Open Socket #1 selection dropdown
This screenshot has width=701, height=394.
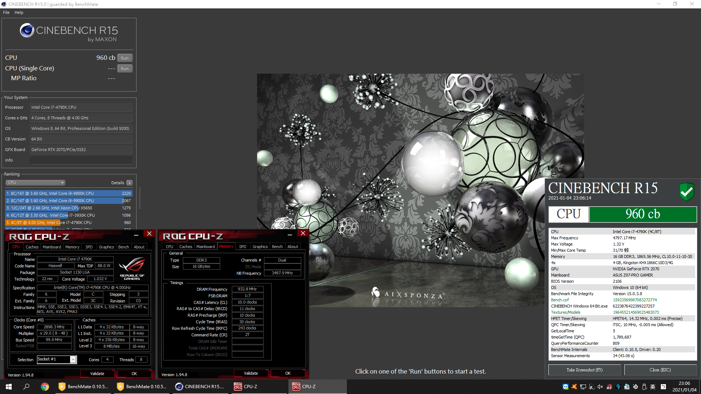pos(57,359)
